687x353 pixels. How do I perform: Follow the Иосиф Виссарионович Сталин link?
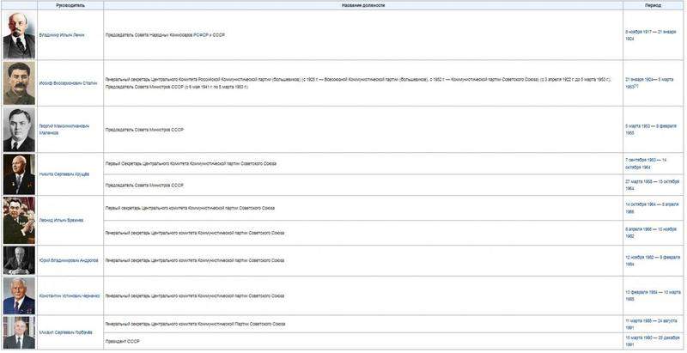[x=66, y=83]
